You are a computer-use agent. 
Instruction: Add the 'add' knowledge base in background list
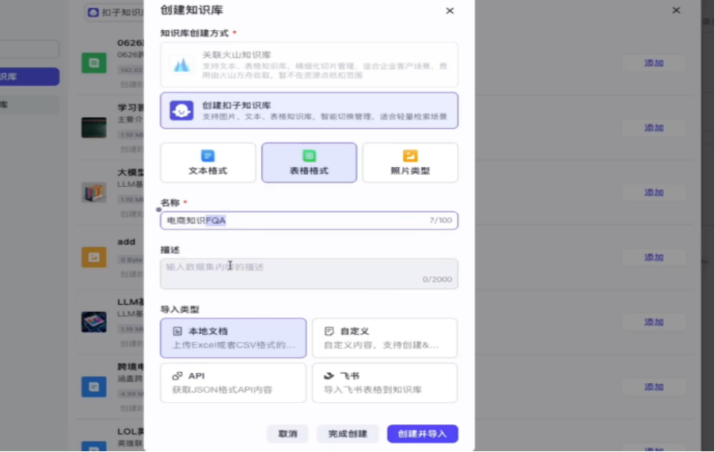(x=653, y=257)
